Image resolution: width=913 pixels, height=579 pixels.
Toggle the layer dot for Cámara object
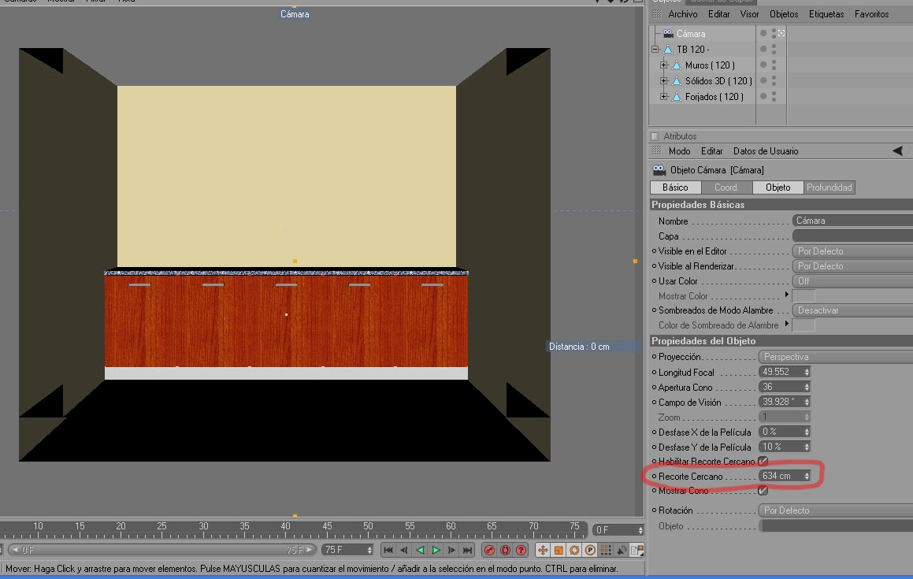(763, 33)
